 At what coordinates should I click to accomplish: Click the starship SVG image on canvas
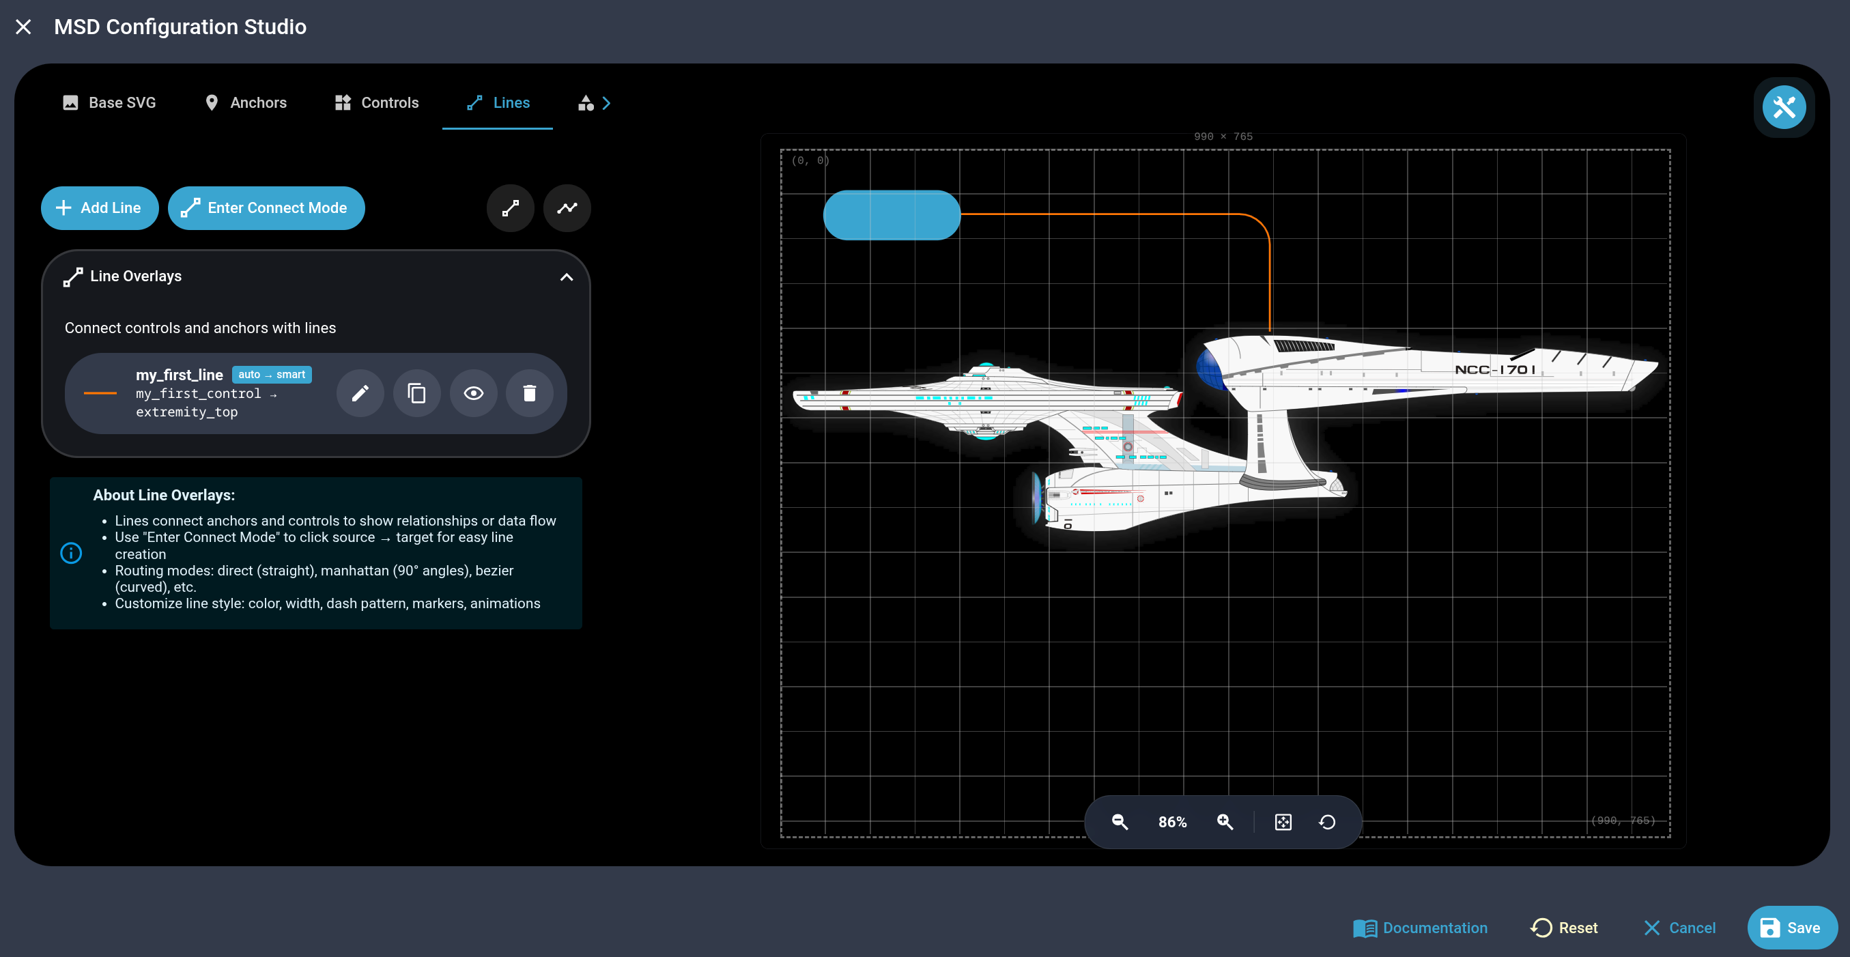(1225, 434)
